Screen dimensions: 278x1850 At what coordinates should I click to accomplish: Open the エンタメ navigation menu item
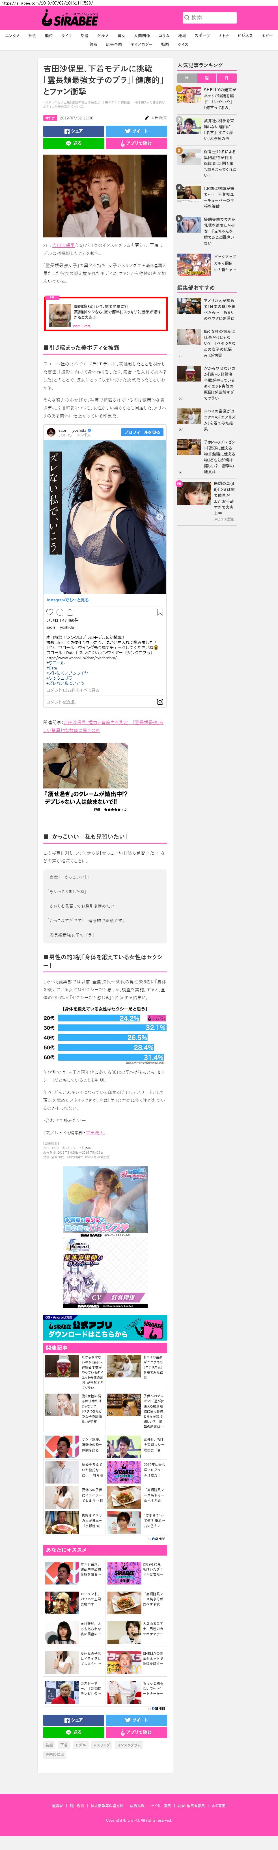[x=12, y=35]
